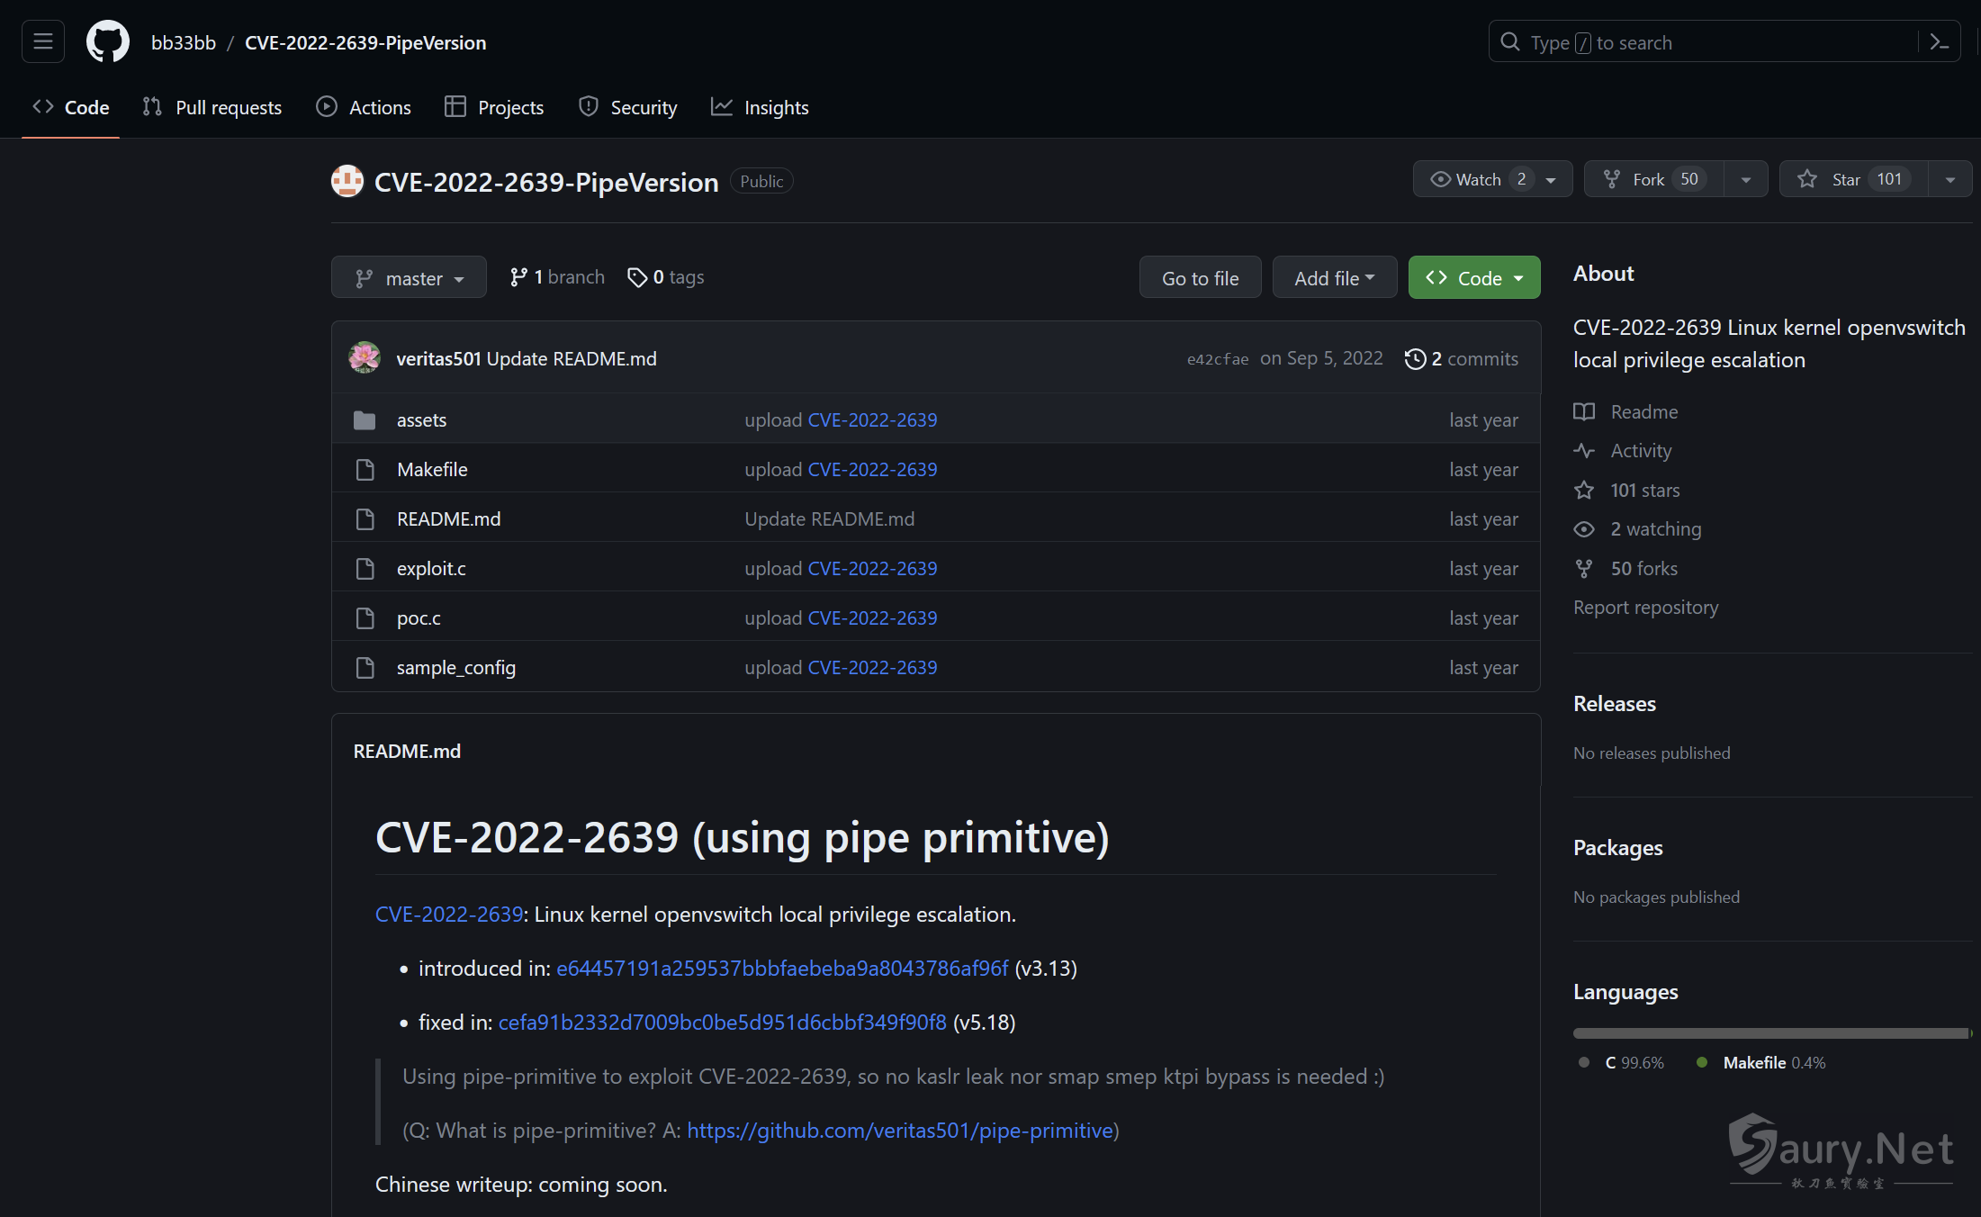Click the commit history clock icon
Image resolution: width=1981 pixels, height=1217 pixels.
(x=1413, y=358)
